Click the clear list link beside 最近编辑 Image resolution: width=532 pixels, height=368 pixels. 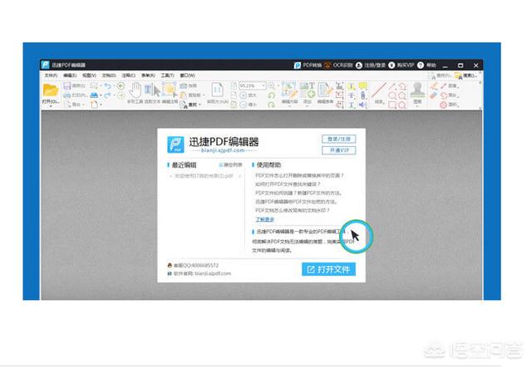click(231, 164)
